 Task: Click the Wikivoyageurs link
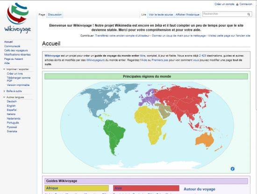click(95, 60)
